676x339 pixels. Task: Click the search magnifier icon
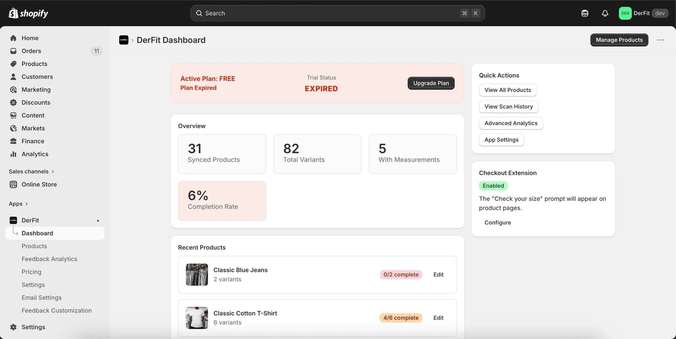pos(199,13)
